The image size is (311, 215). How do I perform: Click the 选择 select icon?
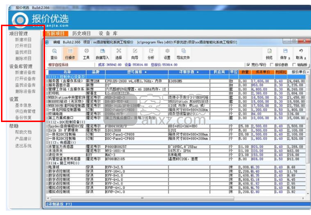click(119, 54)
